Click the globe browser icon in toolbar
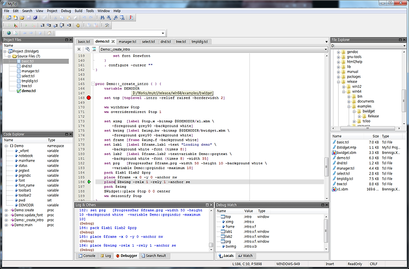The height and width of the screenshot is (269, 409). (x=9, y=33)
